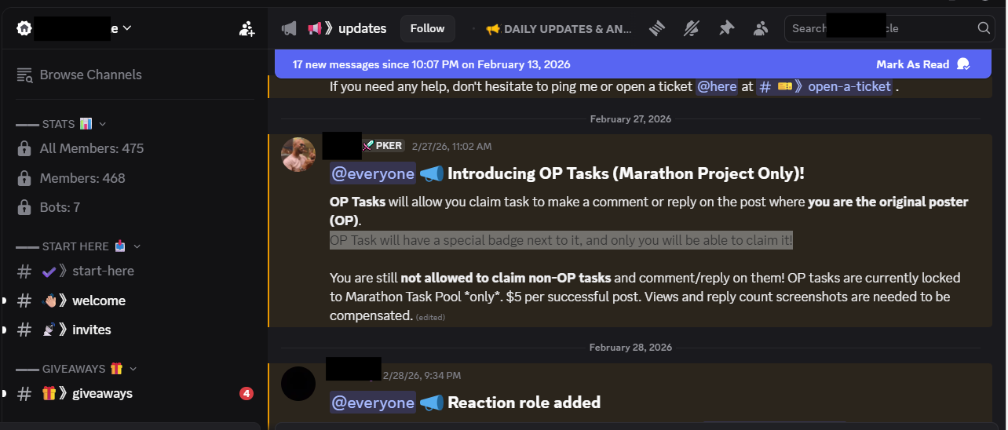The width and height of the screenshot is (1008, 430).
Task: Toggle the member list icon
Action: tap(761, 28)
